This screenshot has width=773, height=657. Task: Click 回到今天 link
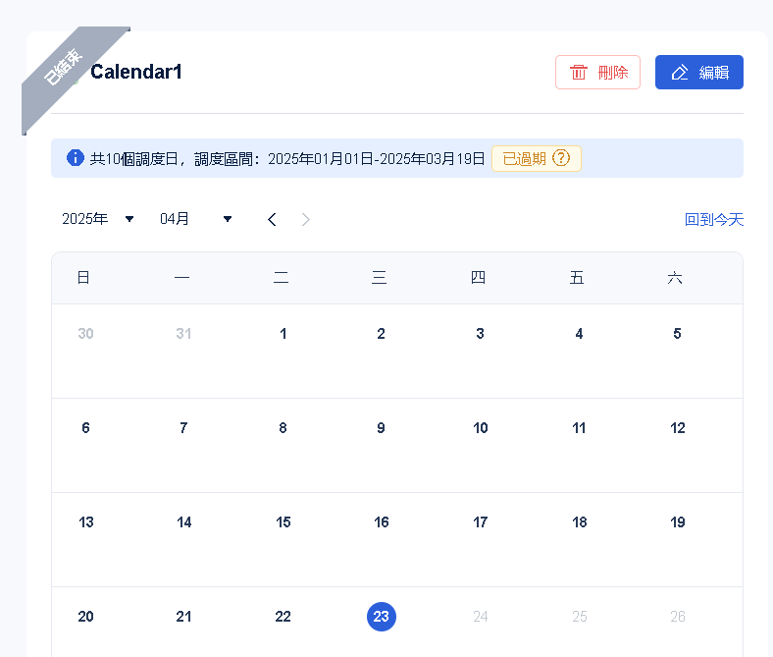tap(714, 220)
